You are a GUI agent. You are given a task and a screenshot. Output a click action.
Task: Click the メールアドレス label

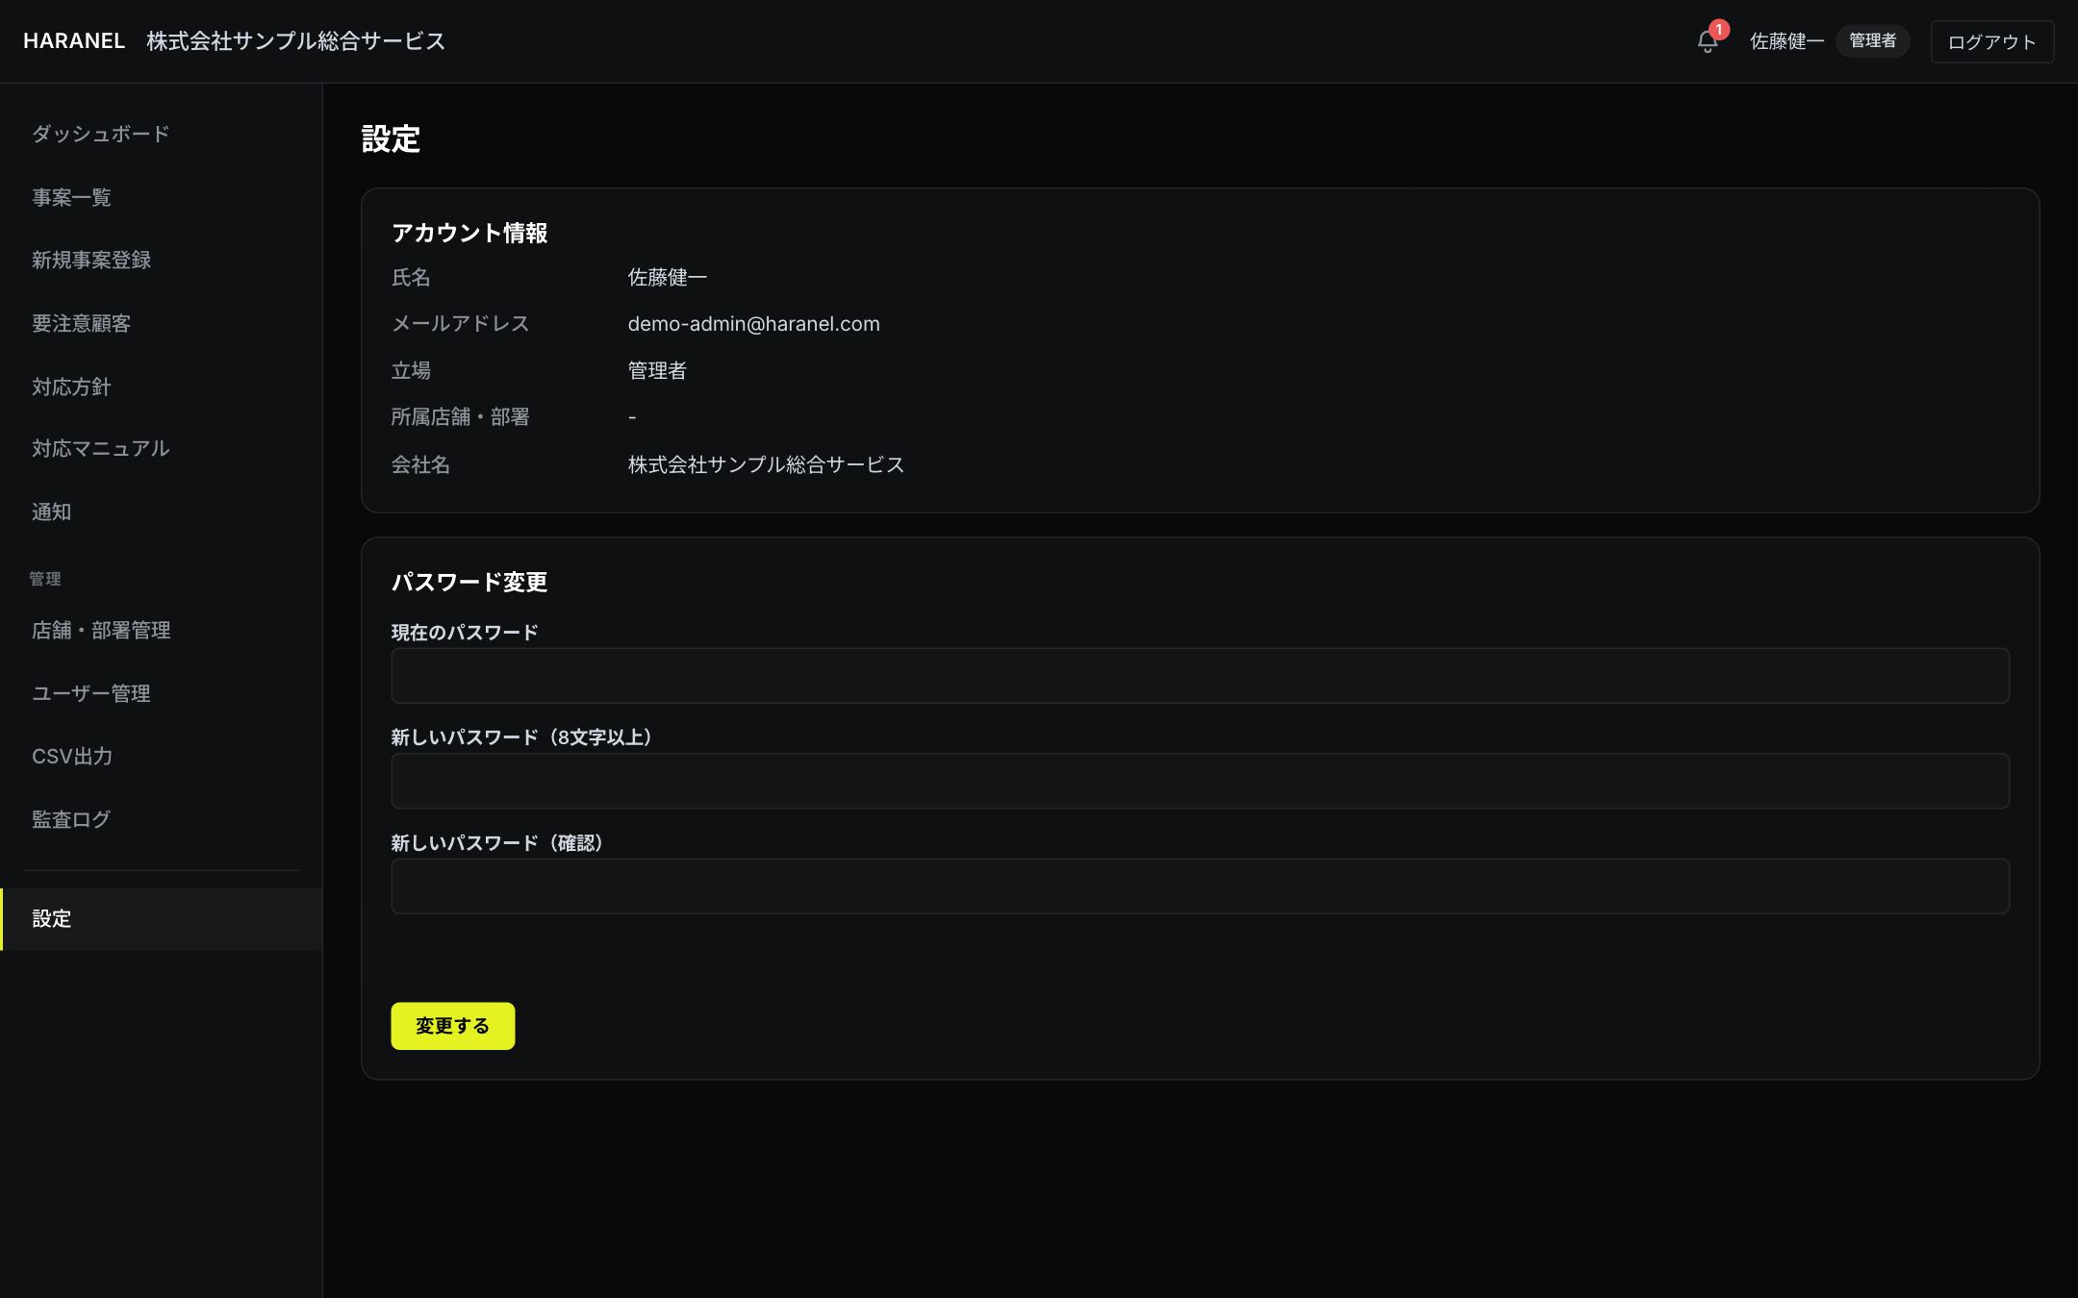[460, 324]
